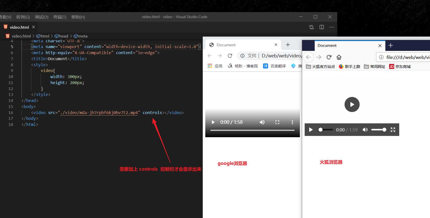
Task: Go forward in Firefox
Action: [319, 57]
